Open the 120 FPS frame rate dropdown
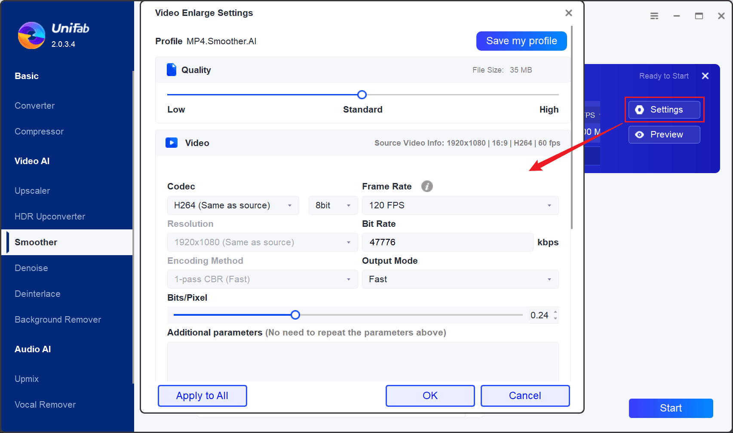733x433 pixels. tap(460, 205)
